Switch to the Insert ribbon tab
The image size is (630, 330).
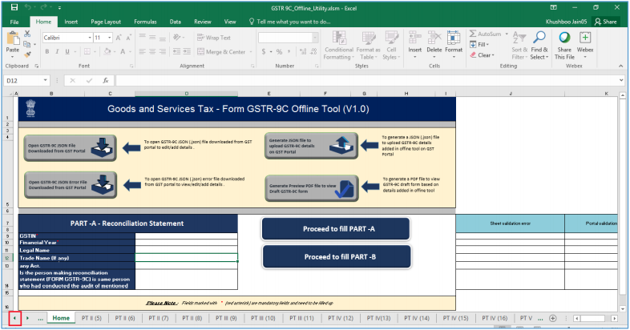[71, 22]
